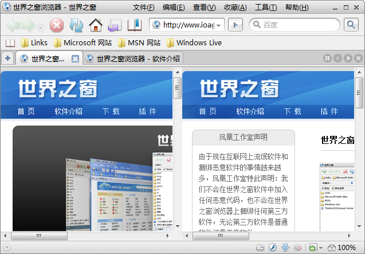Click the Go arrow button beside address bar

click(236, 25)
